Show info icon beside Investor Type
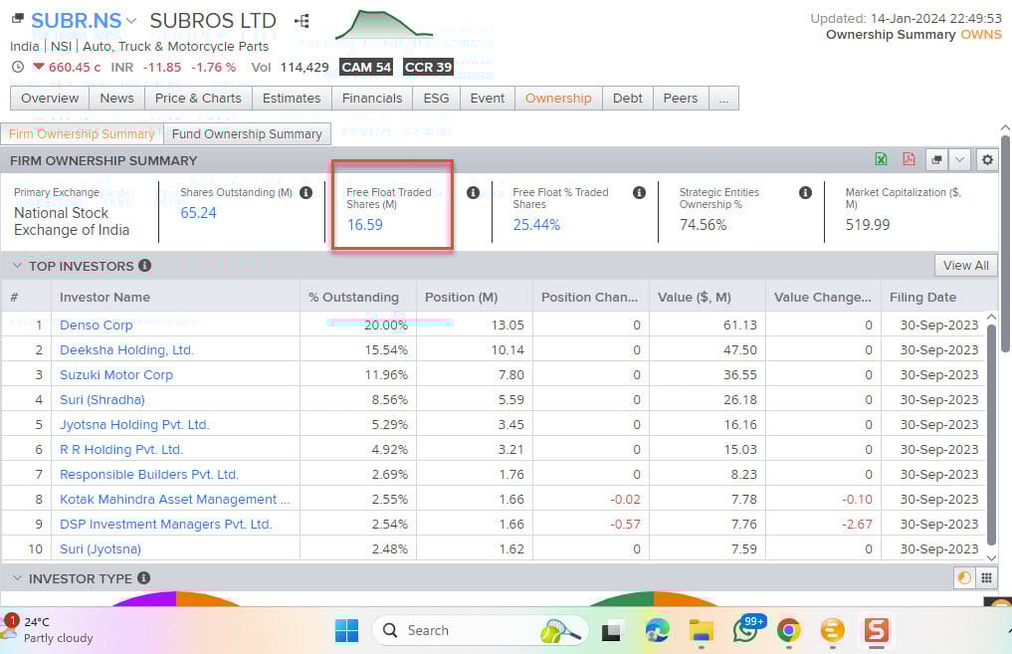 (x=144, y=577)
